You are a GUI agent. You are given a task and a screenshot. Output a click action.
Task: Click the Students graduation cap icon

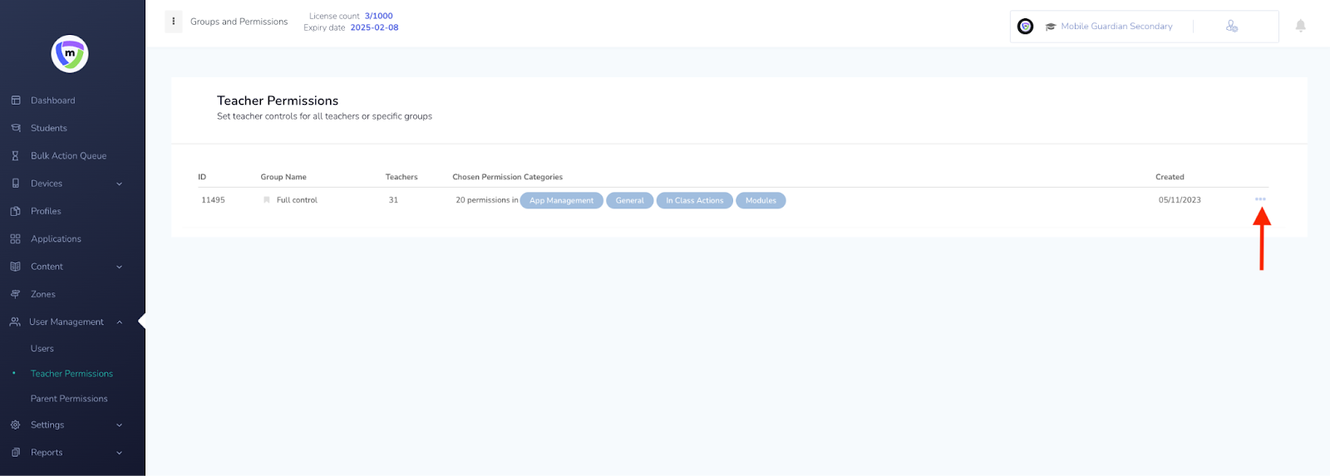(x=15, y=128)
